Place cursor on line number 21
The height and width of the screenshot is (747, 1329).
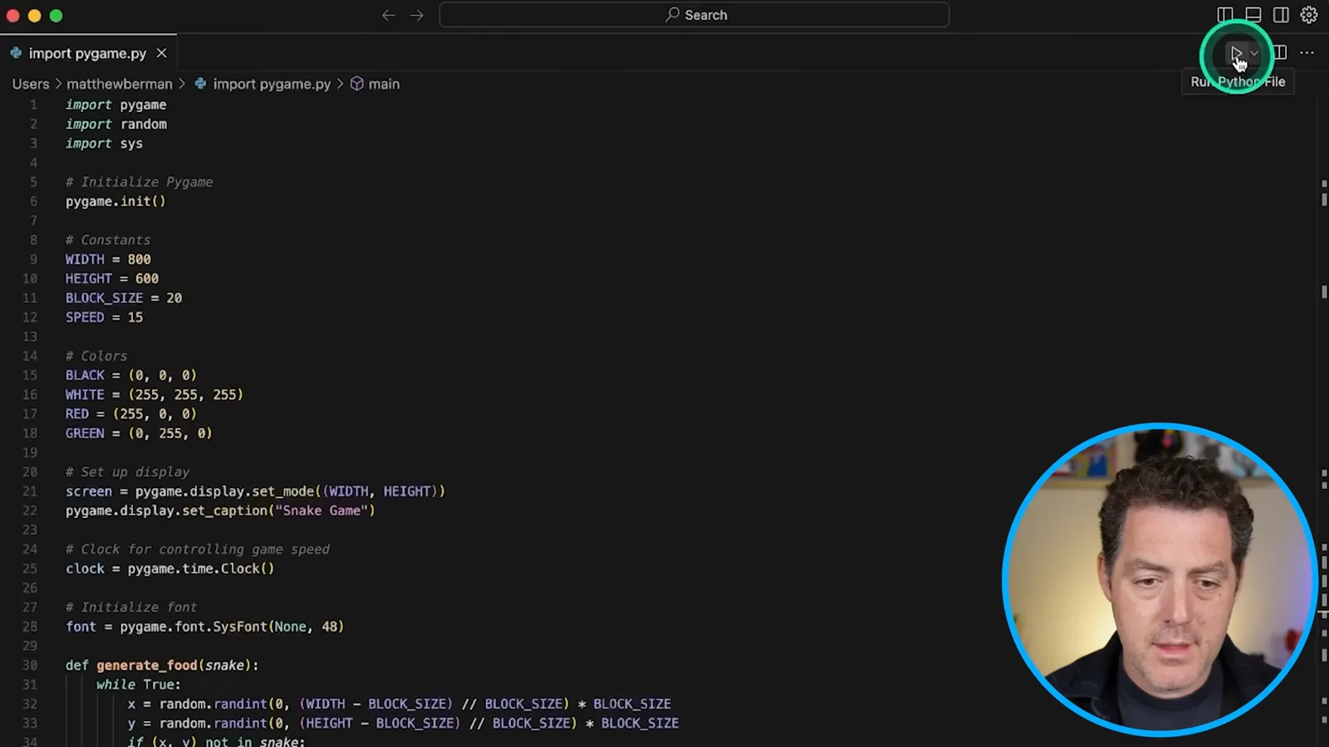[x=30, y=491]
